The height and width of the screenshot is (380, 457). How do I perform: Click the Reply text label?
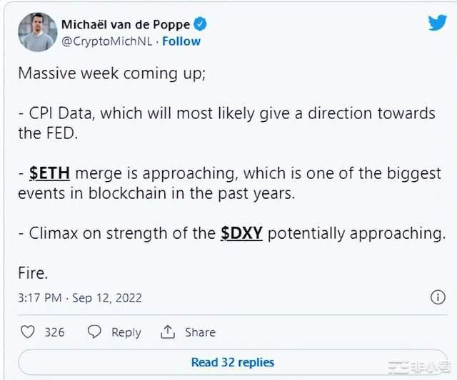coord(126,332)
